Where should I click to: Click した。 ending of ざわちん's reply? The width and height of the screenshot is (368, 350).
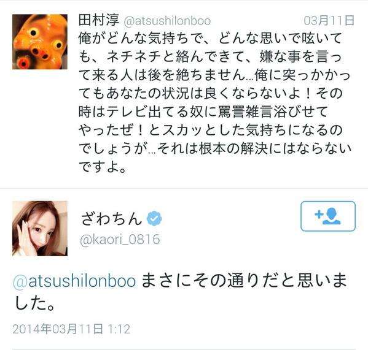click(34, 304)
